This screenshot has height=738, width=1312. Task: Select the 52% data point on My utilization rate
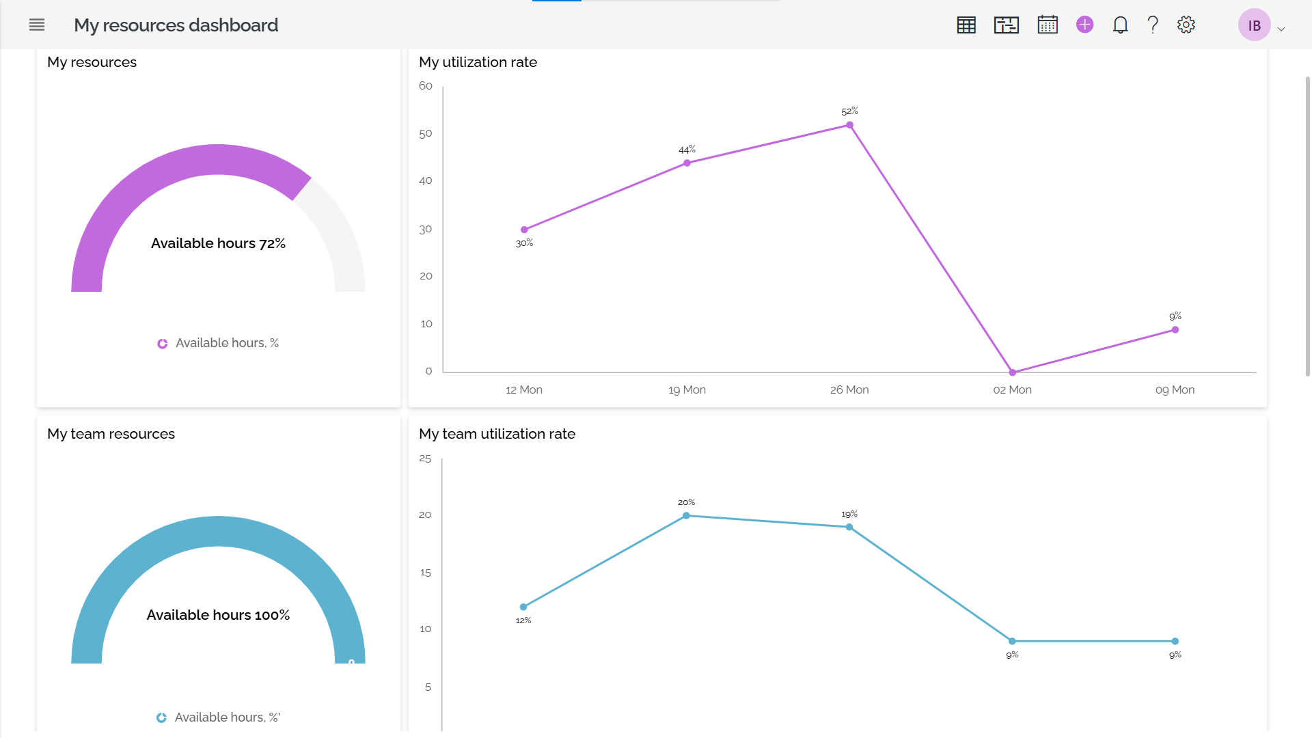click(x=848, y=124)
